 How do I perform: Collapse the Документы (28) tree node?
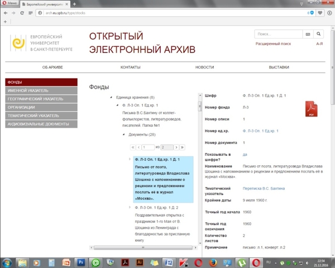pyautogui.click(x=124, y=135)
